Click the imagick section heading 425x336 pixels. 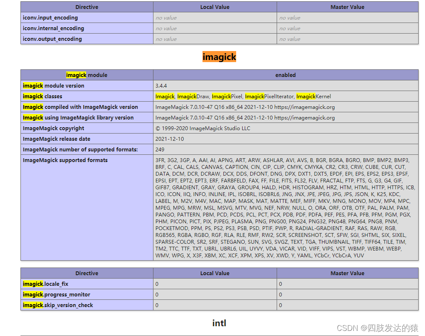[219, 57]
